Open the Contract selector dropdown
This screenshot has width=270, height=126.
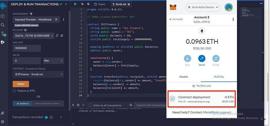pos(38,74)
